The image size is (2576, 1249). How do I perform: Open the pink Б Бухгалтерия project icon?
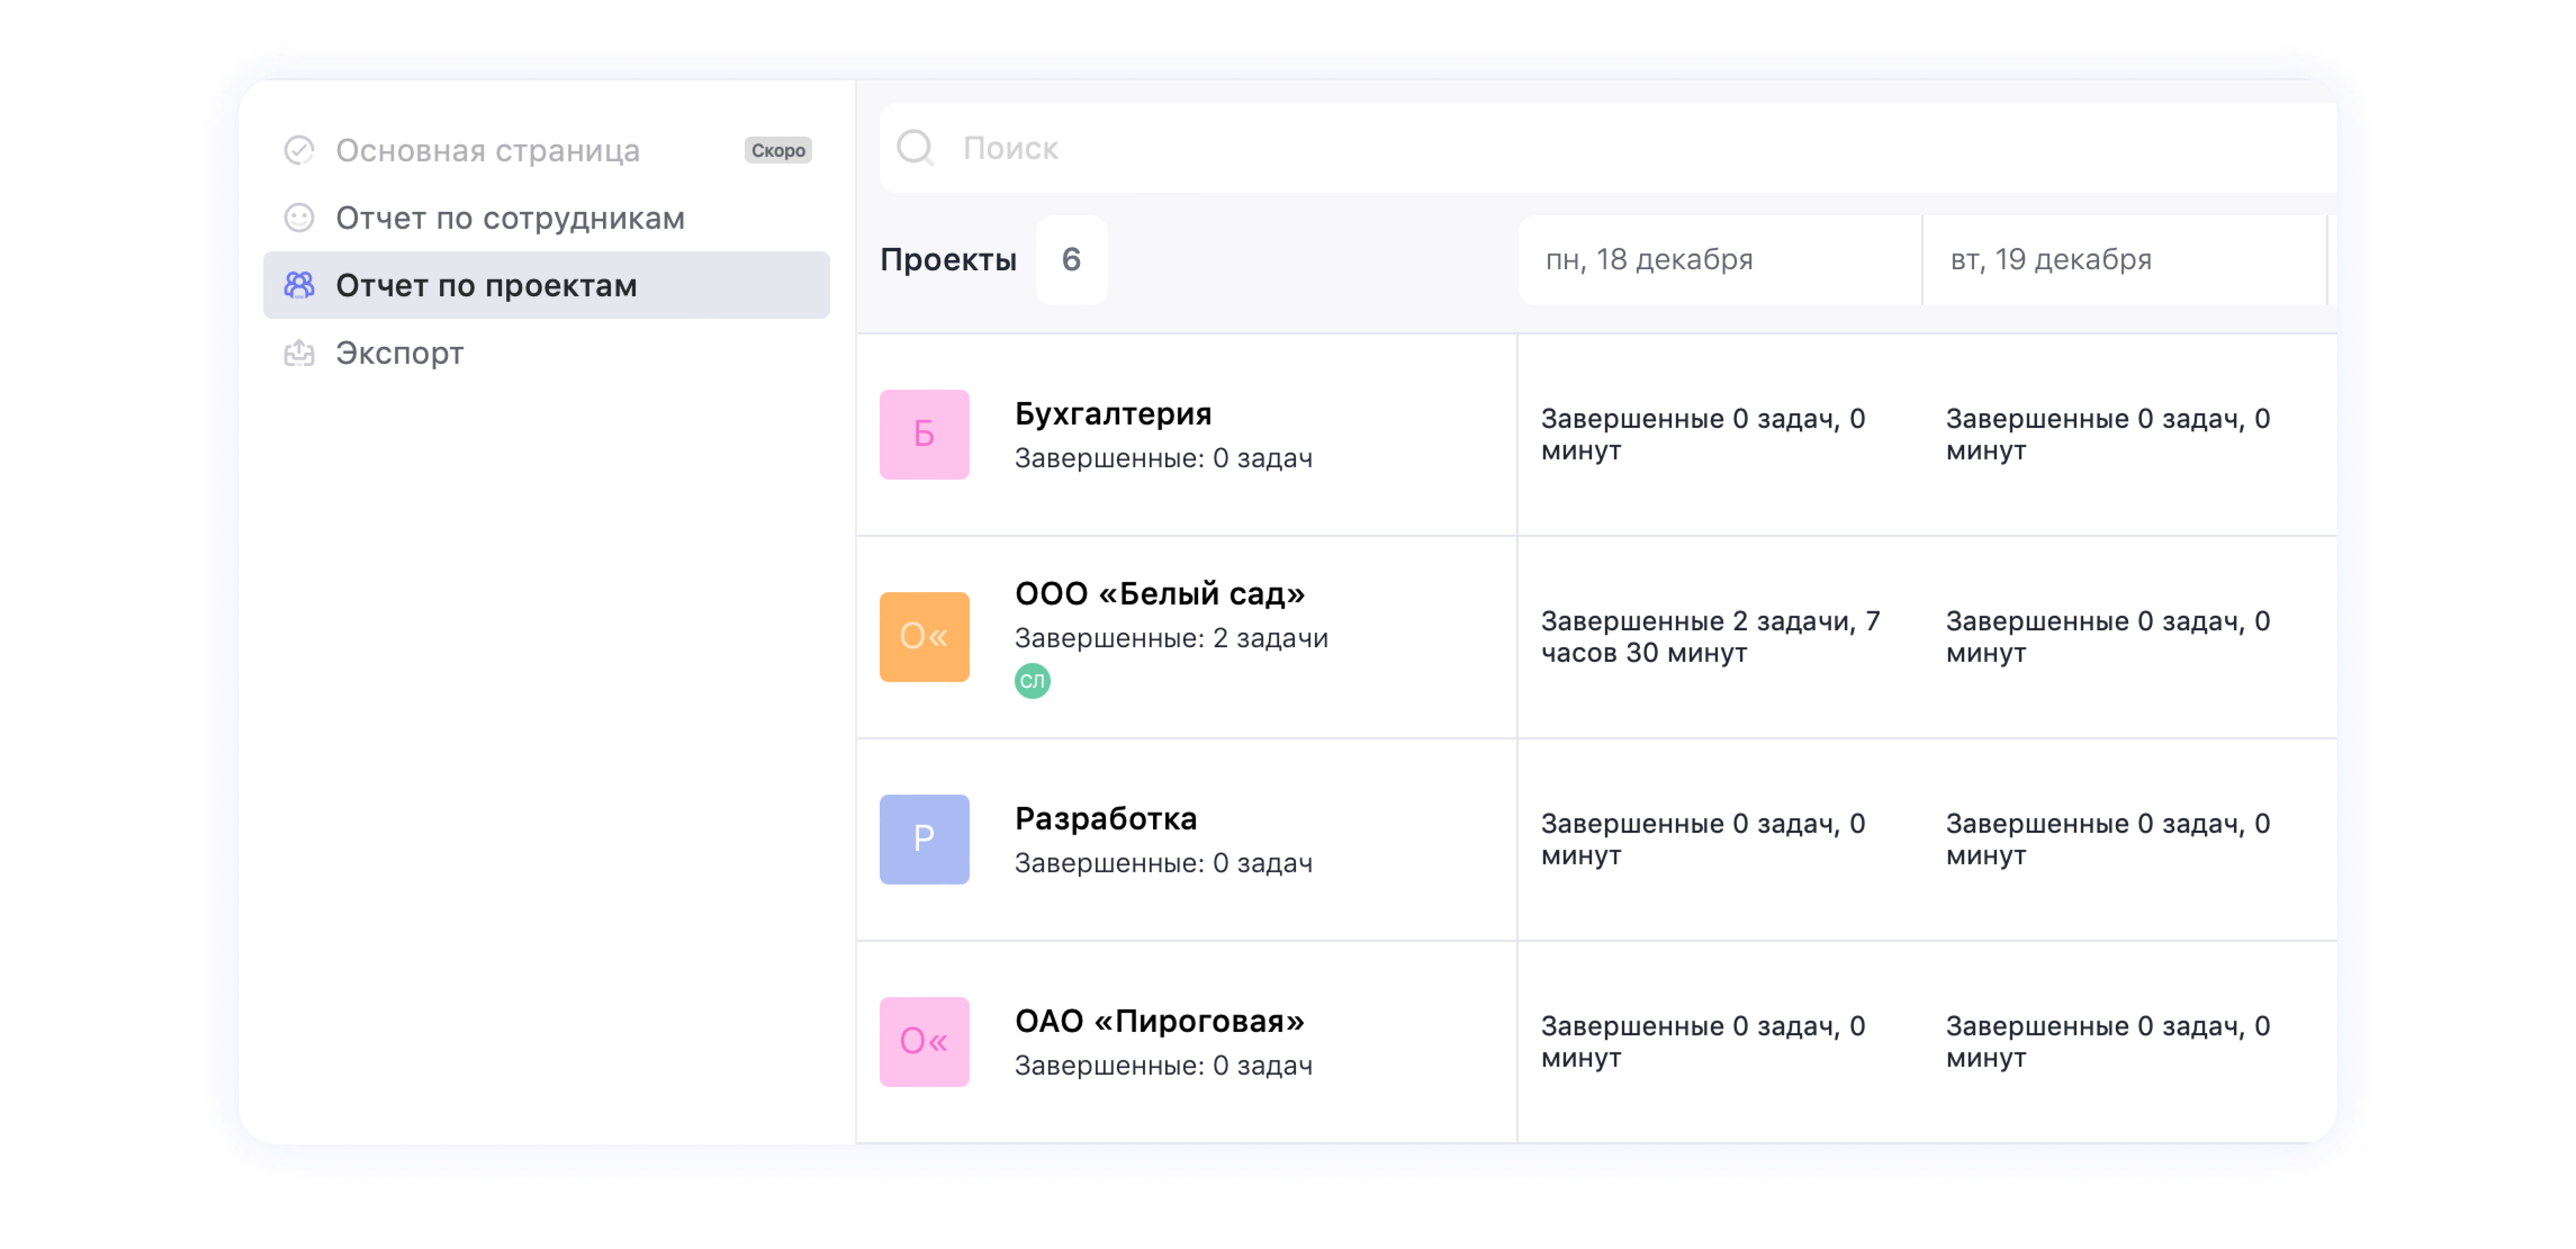(923, 434)
